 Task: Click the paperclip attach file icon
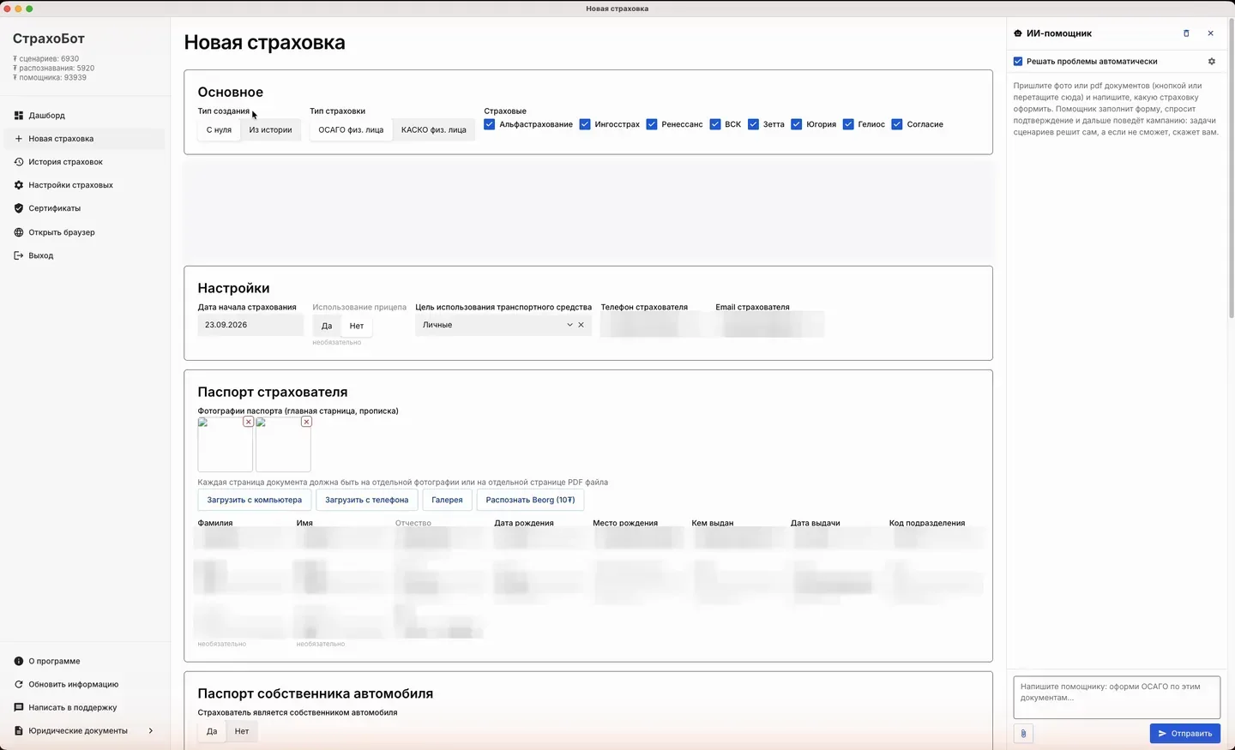[1023, 733]
